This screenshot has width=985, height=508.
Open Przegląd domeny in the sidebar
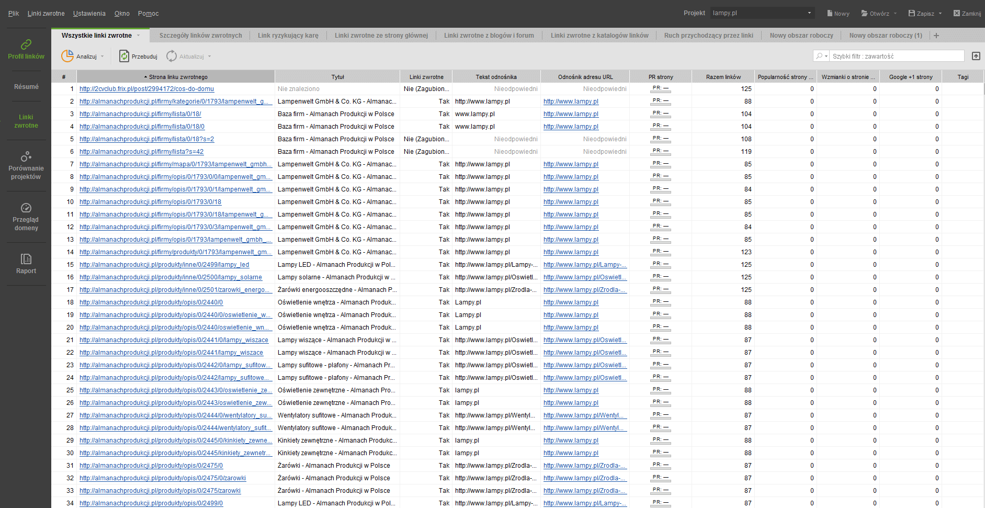coord(26,217)
